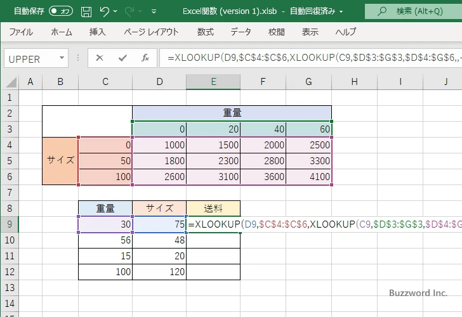
Task: Click cell C9 containing 30
Action: (x=105, y=224)
